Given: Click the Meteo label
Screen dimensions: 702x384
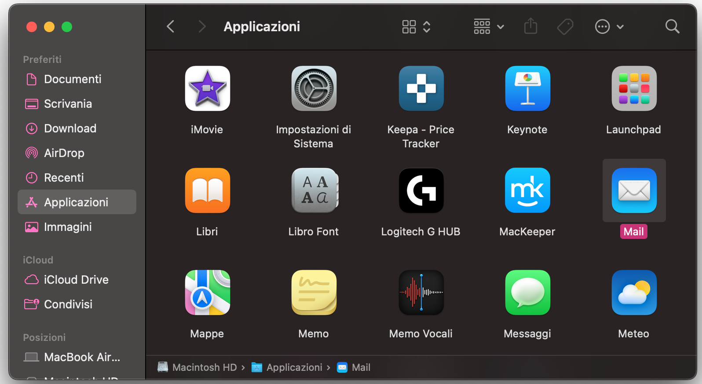Looking at the screenshot, I should click(634, 334).
